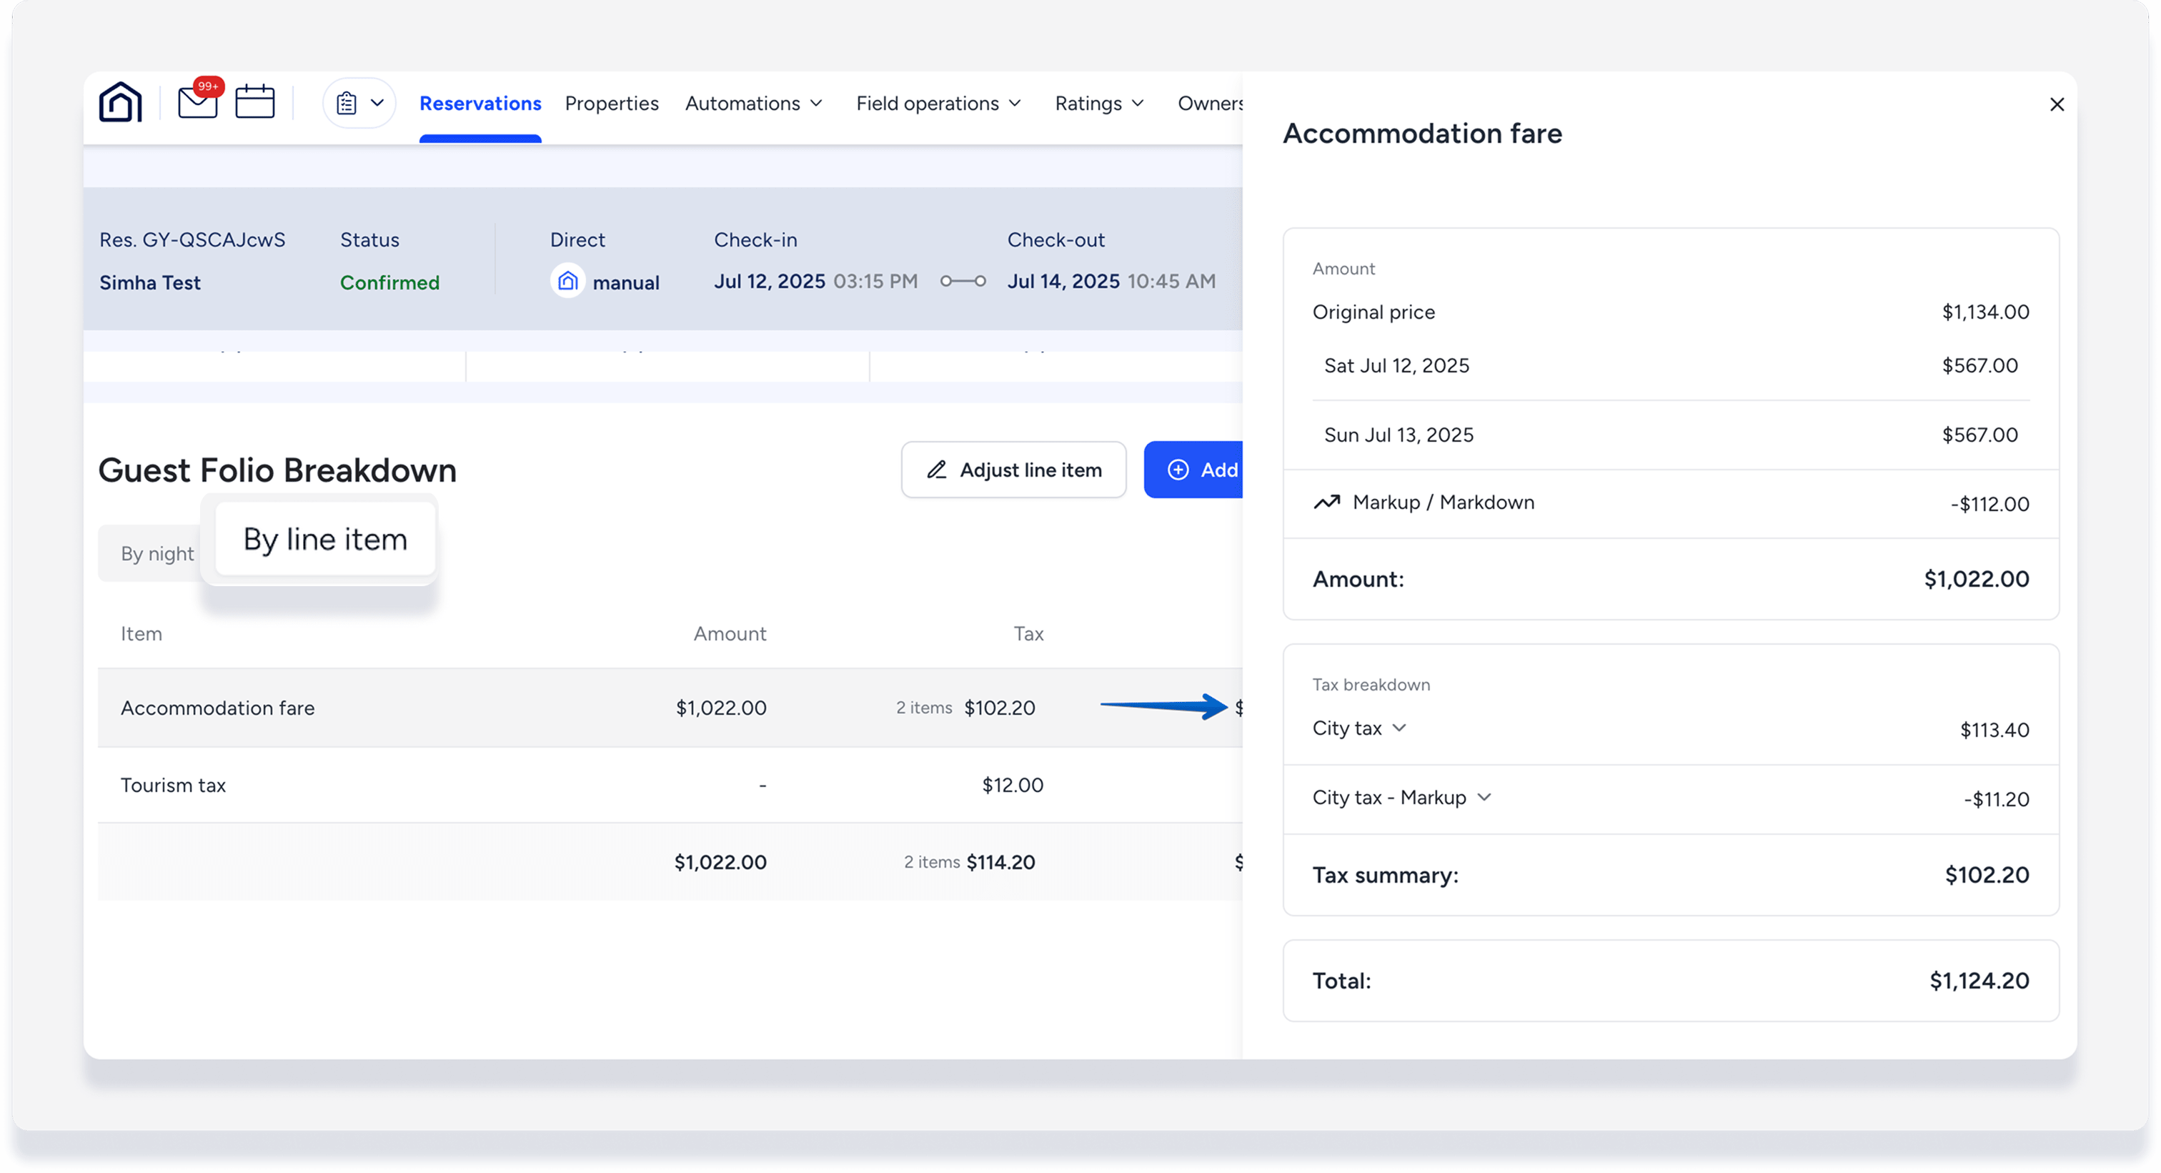Open the inbox mail icon
2161x1173 pixels.
198,102
